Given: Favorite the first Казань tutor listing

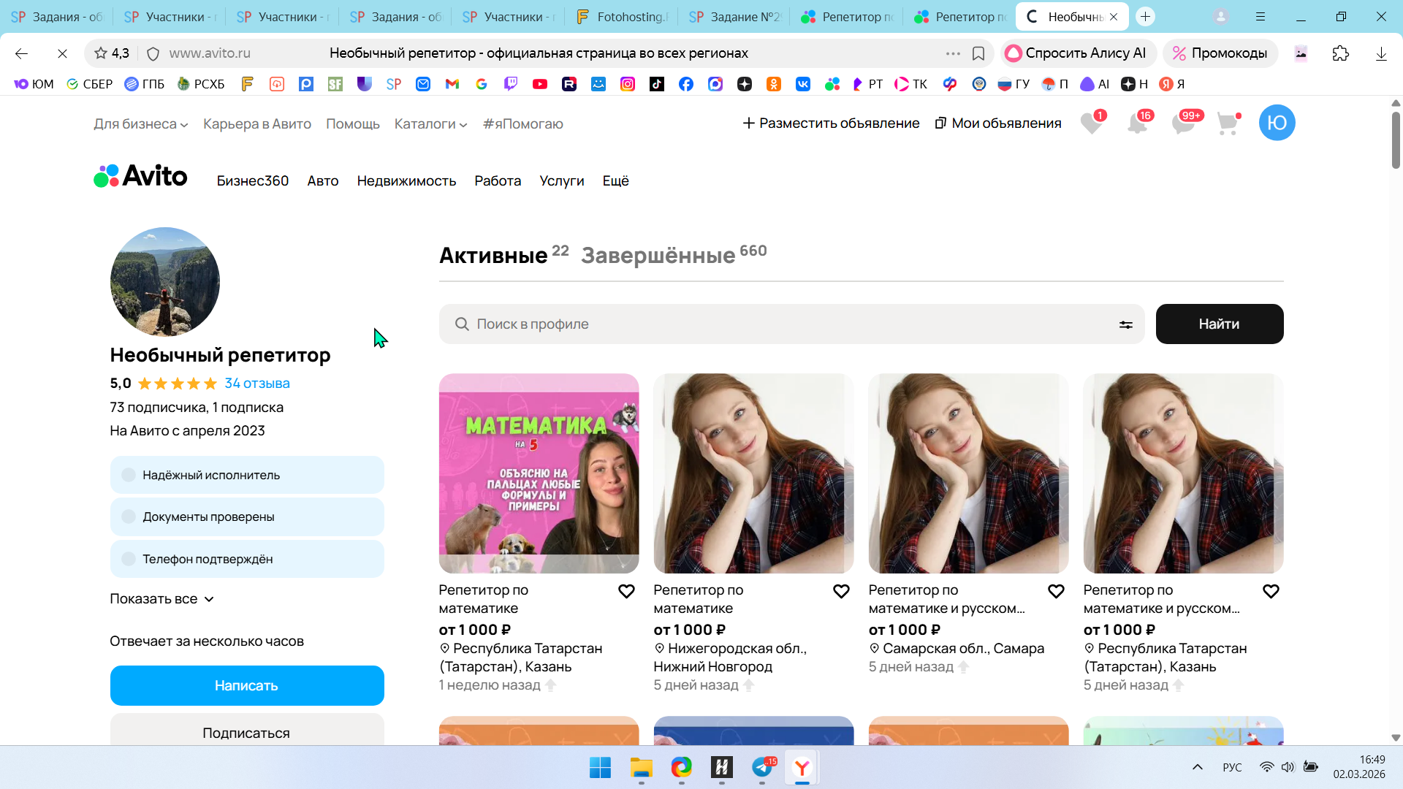Looking at the screenshot, I should point(626,591).
